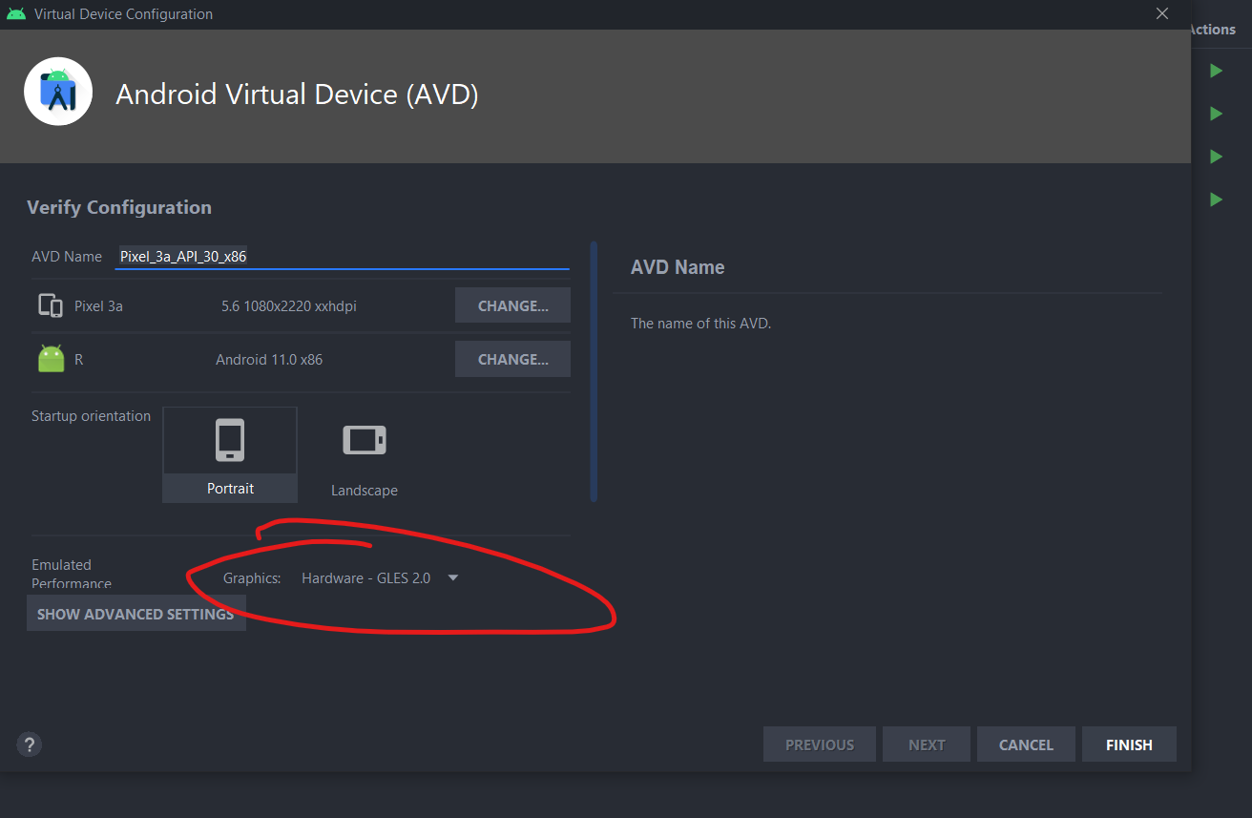Click the Android Studio AVD logo icon

click(x=58, y=92)
